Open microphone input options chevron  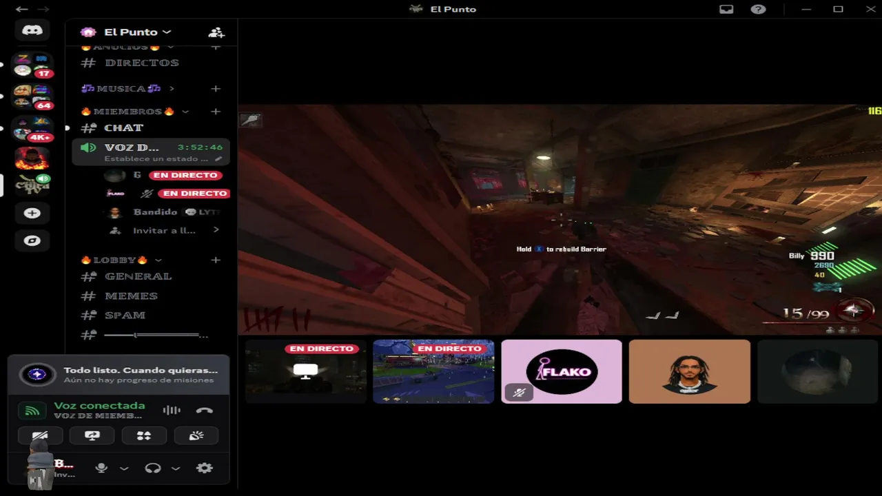tap(124, 468)
